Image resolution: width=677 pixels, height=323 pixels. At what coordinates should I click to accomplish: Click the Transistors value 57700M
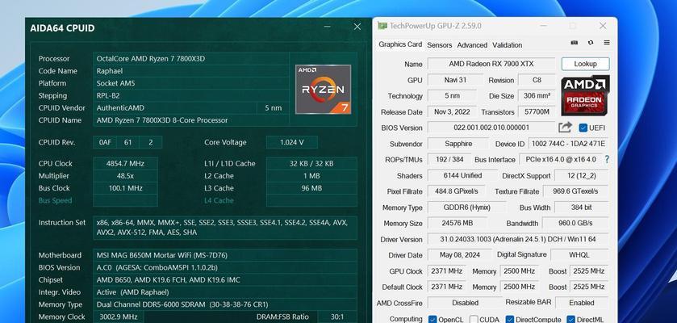[x=537, y=112]
